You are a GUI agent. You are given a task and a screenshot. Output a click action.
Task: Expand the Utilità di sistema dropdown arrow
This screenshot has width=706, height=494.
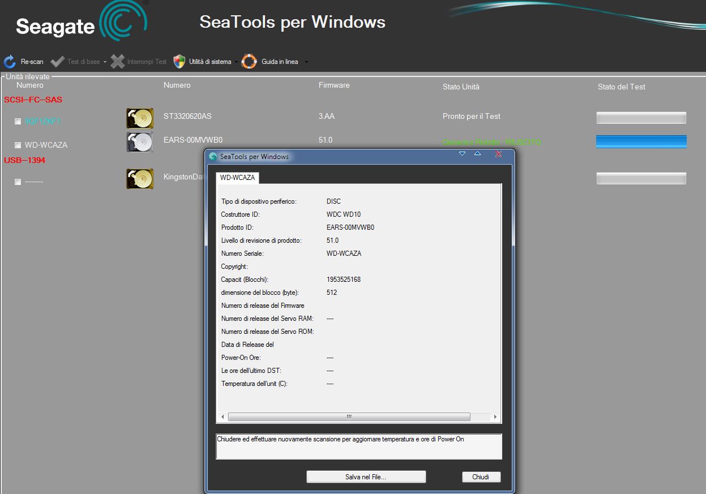pos(236,62)
